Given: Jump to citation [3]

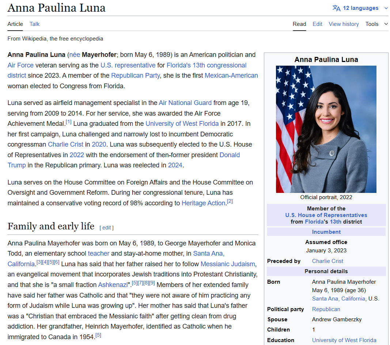Looking at the screenshot, I should [39, 262].
